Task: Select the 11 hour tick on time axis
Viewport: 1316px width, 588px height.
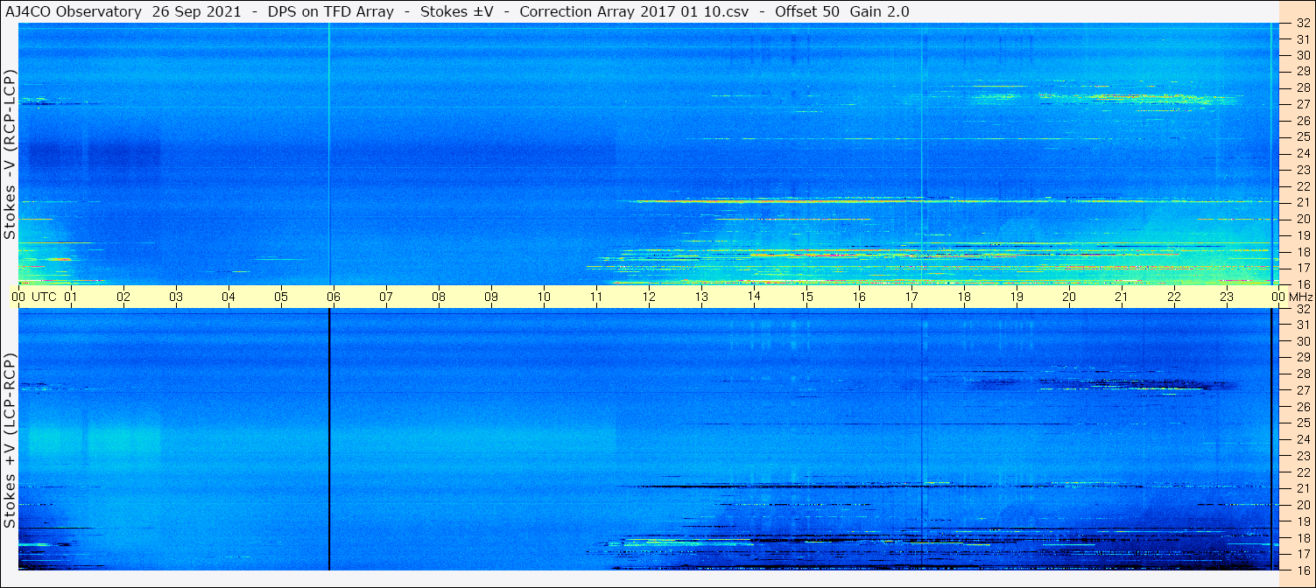Action: point(596,297)
